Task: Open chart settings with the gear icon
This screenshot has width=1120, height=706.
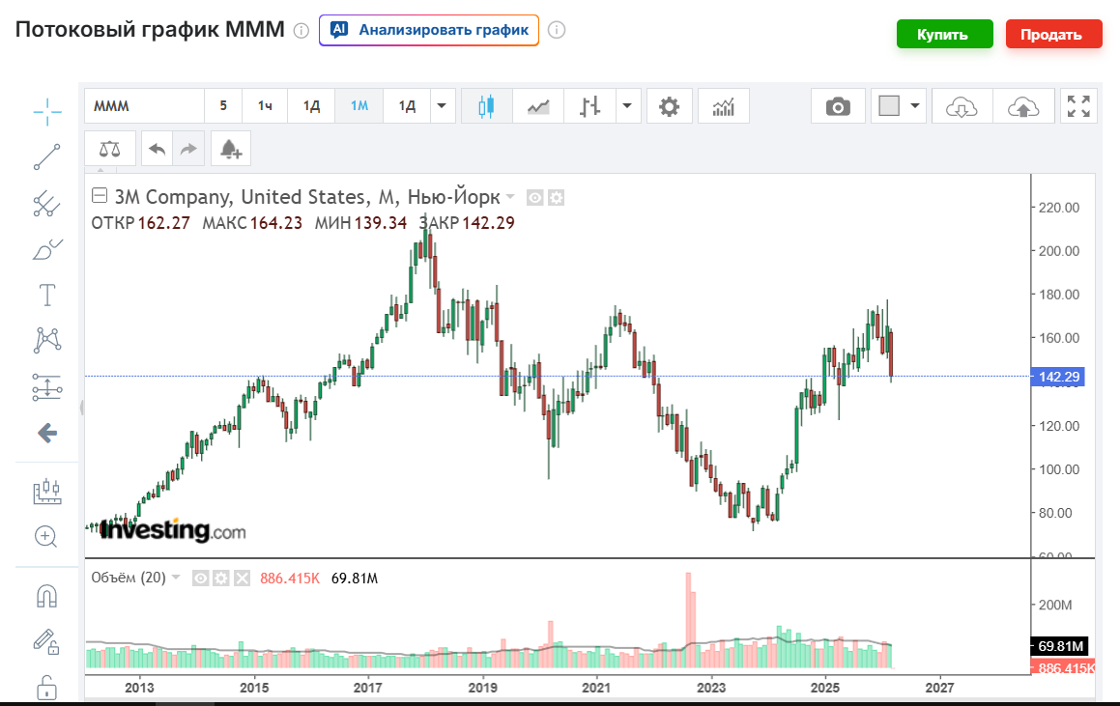Action: [670, 105]
